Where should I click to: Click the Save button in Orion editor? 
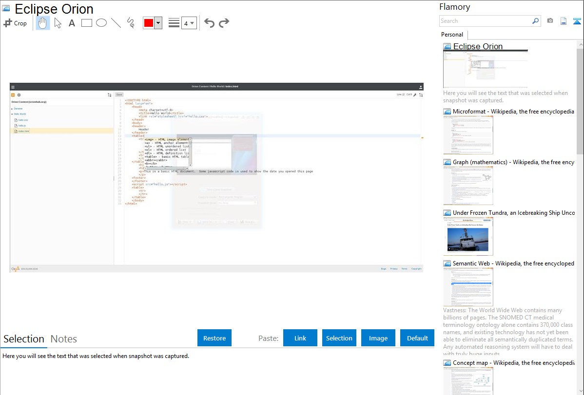(x=119, y=94)
